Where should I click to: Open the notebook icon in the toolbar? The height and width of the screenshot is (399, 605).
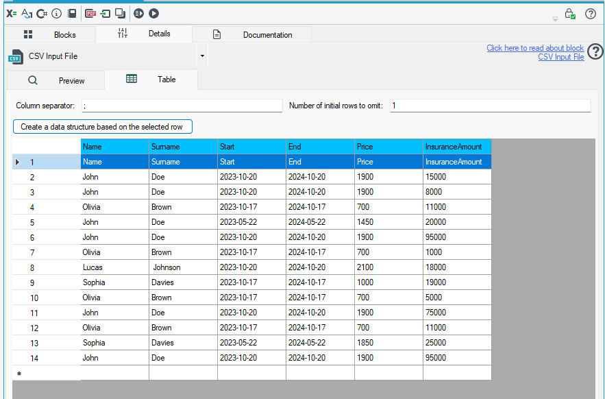pos(72,14)
